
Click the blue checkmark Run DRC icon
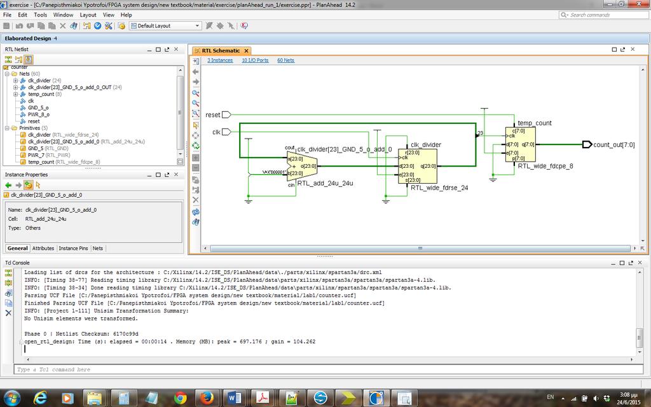(97, 25)
